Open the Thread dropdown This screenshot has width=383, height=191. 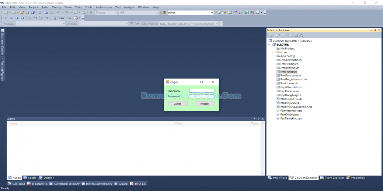(126, 24)
